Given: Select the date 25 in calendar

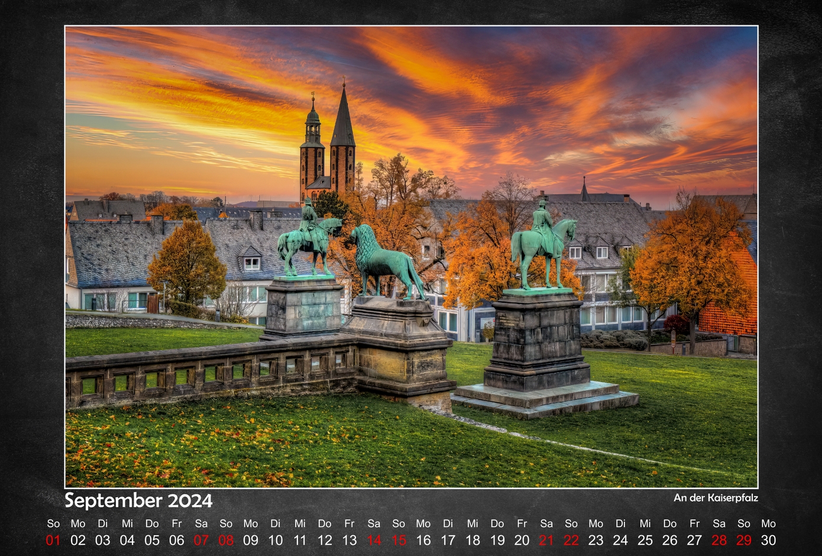Looking at the screenshot, I should [645, 540].
